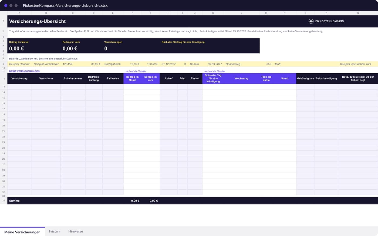This screenshot has width=378, height=236.
Task: Open the Hinweise sheet tab
Action: (76, 231)
